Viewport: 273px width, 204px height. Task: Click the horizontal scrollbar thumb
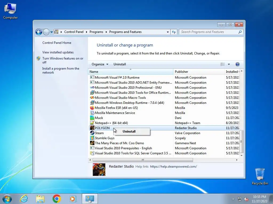point(143,160)
